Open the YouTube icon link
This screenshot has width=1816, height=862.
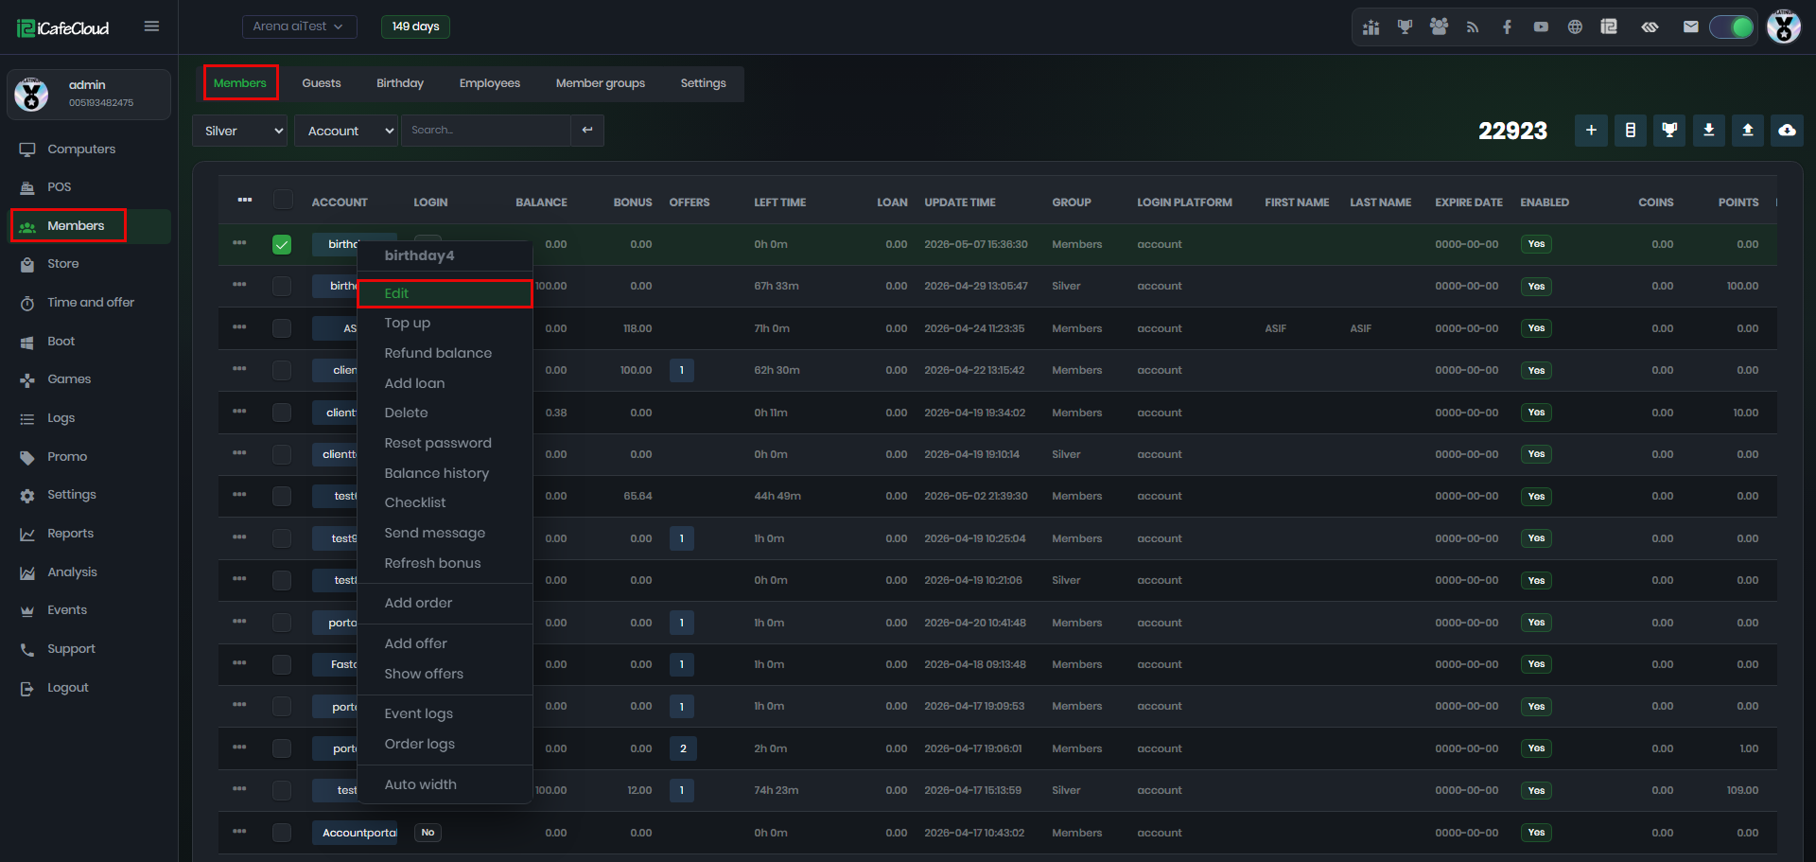click(1541, 27)
